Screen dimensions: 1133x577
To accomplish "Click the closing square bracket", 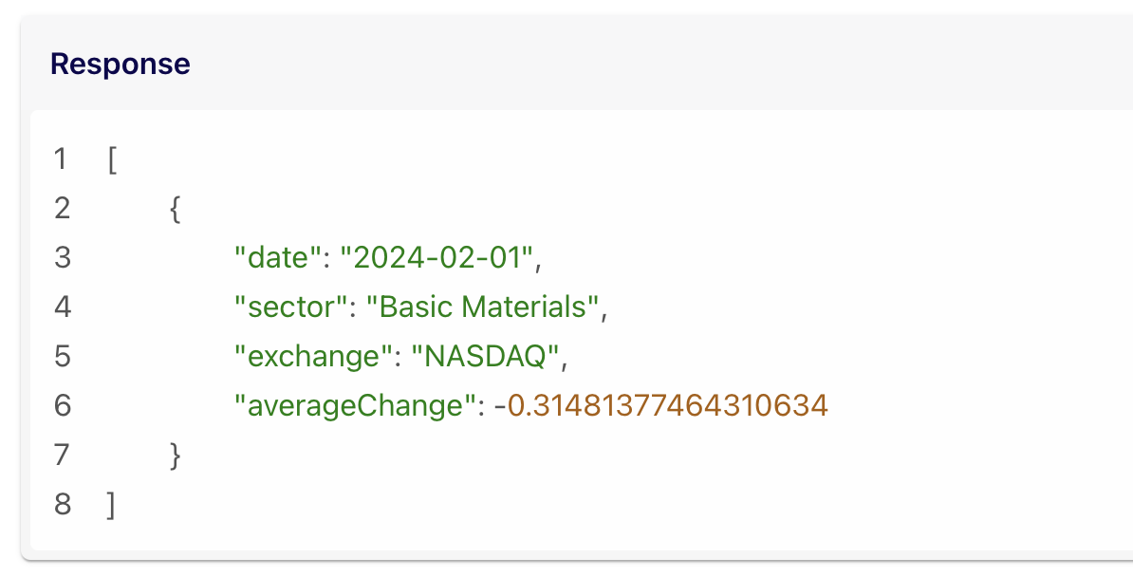I will point(113,504).
